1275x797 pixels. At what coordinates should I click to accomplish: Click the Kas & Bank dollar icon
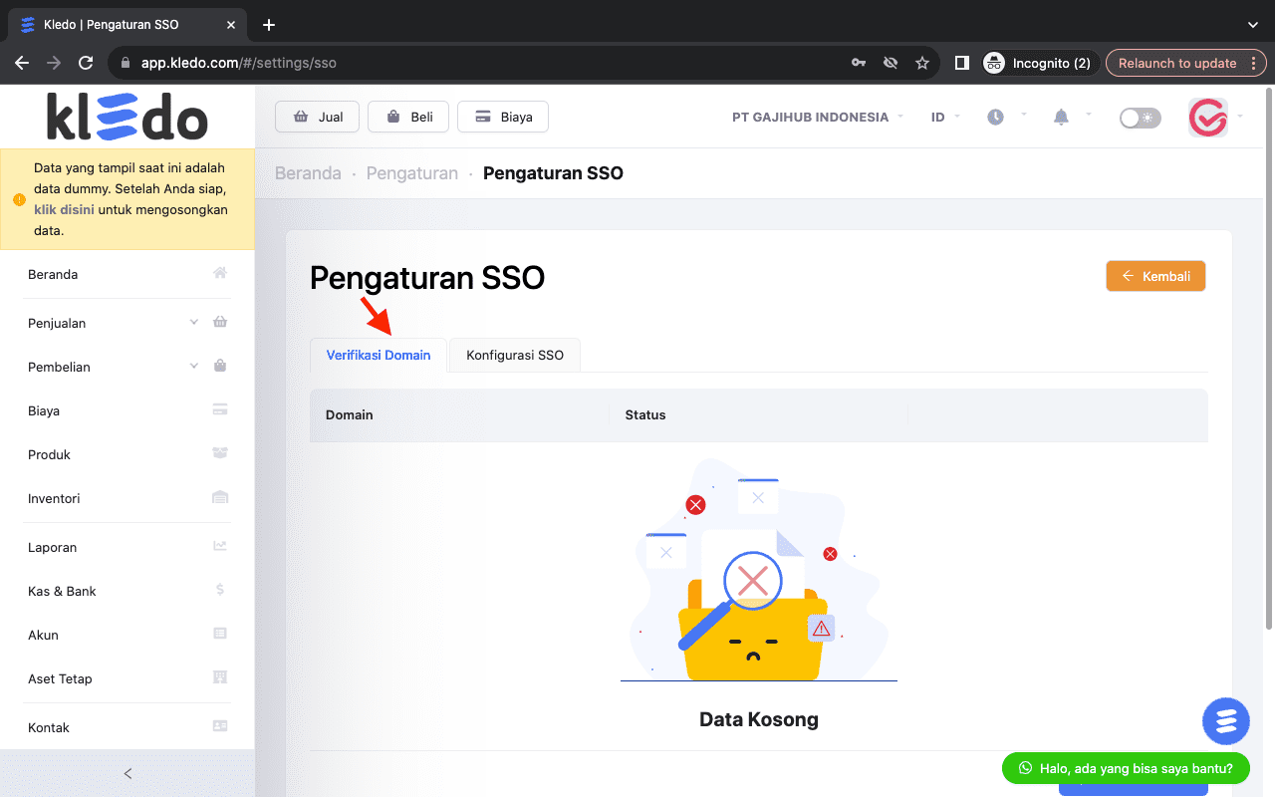[x=219, y=589]
